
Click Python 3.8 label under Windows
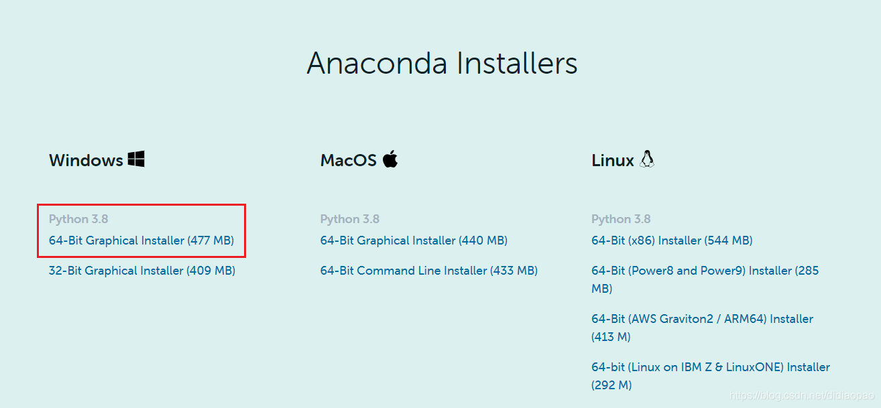point(78,219)
